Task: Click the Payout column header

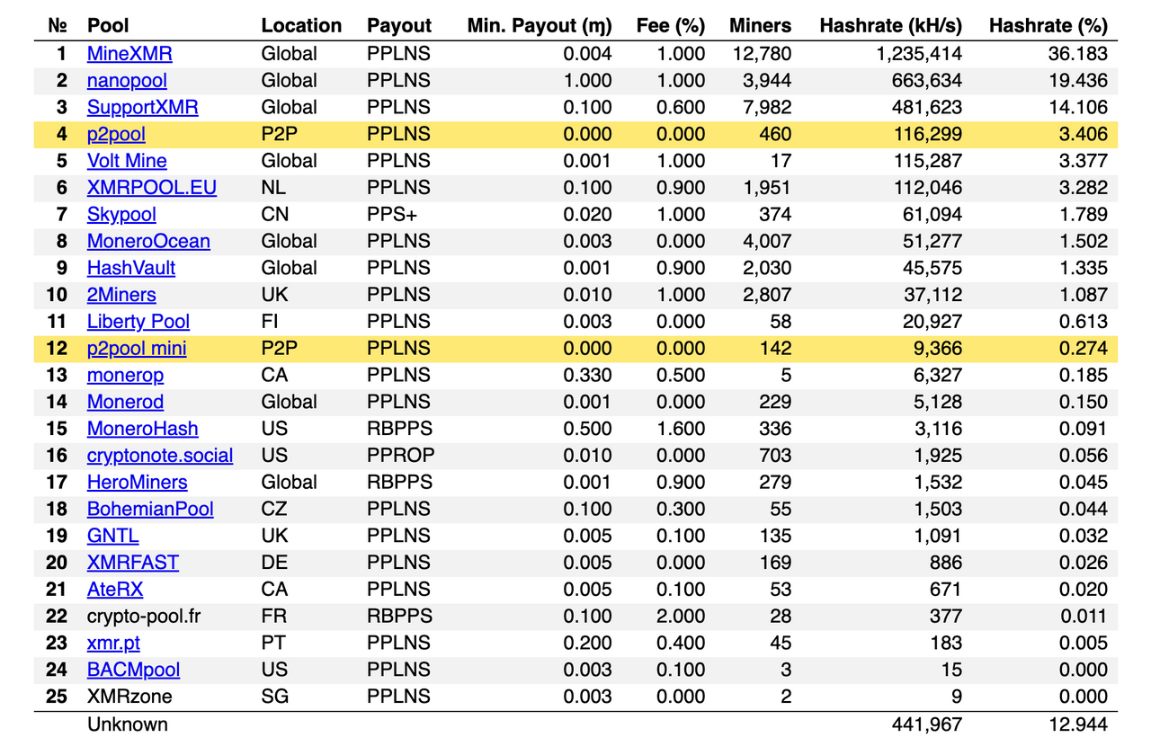Action: 399,26
